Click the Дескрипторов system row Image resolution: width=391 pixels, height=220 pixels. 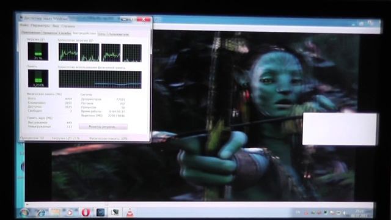(x=103, y=99)
